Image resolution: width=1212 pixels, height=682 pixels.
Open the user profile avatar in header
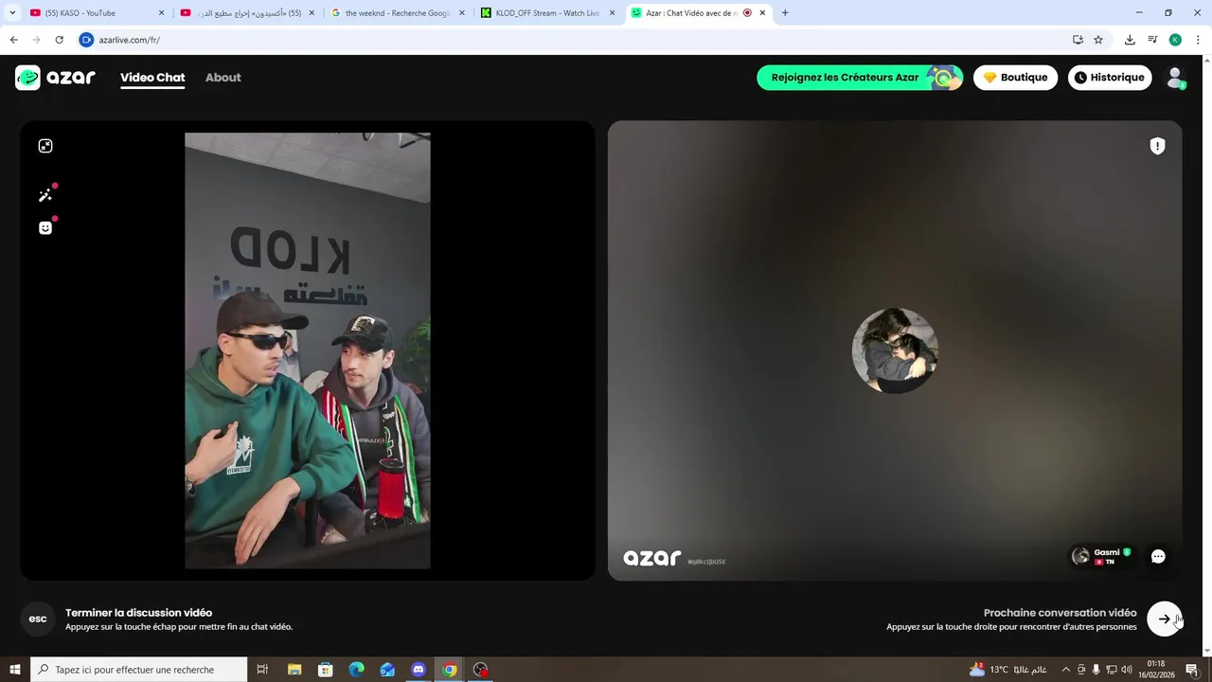click(1175, 78)
